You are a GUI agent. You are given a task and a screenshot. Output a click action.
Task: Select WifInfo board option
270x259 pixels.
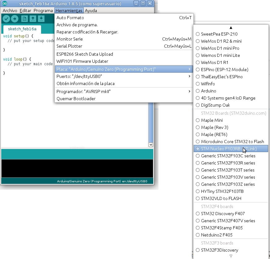click(231, 84)
